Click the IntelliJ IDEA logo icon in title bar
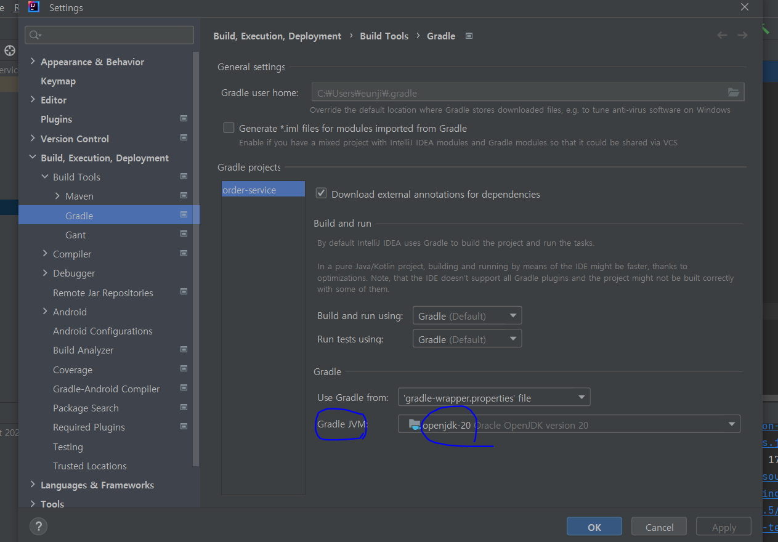Image resolution: width=778 pixels, height=542 pixels. [34, 7]
